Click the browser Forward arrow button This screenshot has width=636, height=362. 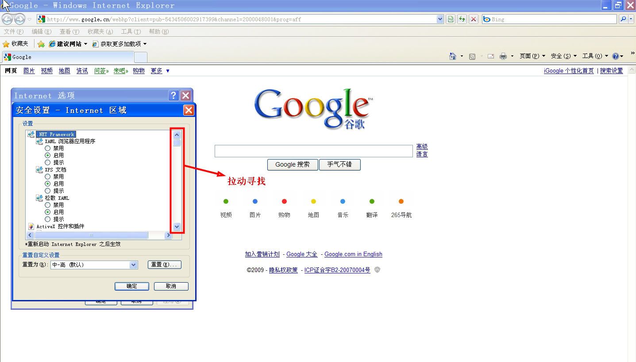tap(19, 19)
